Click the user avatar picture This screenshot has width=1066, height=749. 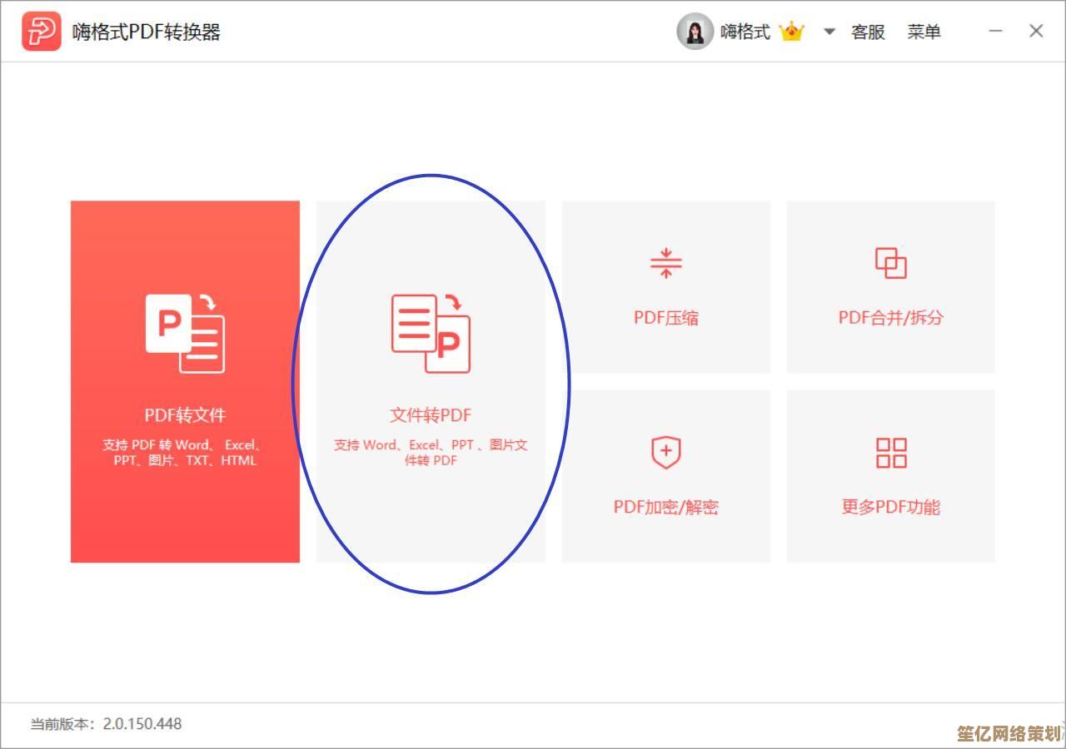(x=695, y=32)
